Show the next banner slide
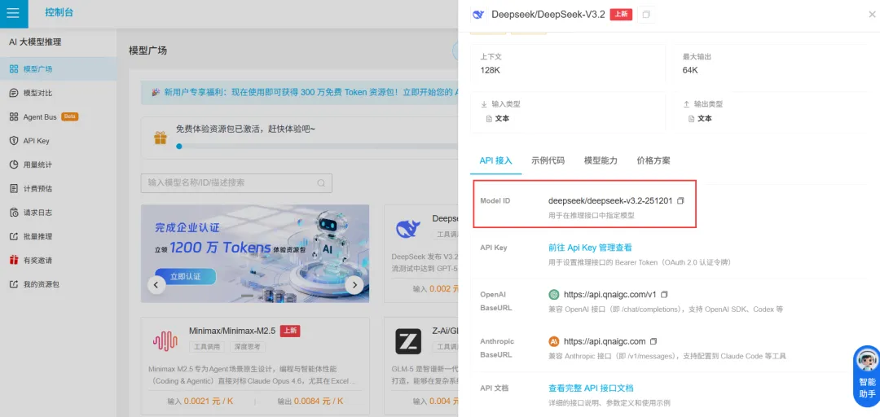Screen dimensions: 880x417 tap(354, 285)
